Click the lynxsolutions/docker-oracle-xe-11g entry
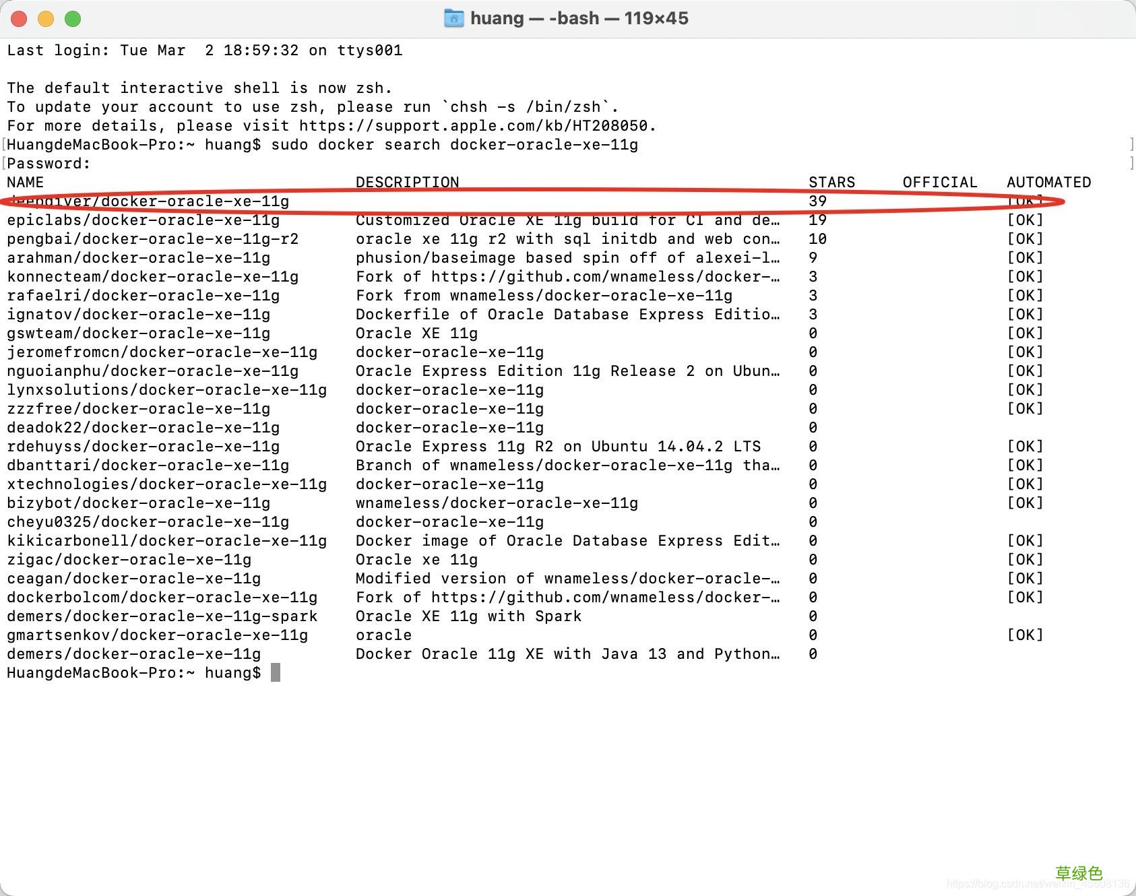Image resolution: width=1136 pixels, height=896 pixels. pos(167,390)
